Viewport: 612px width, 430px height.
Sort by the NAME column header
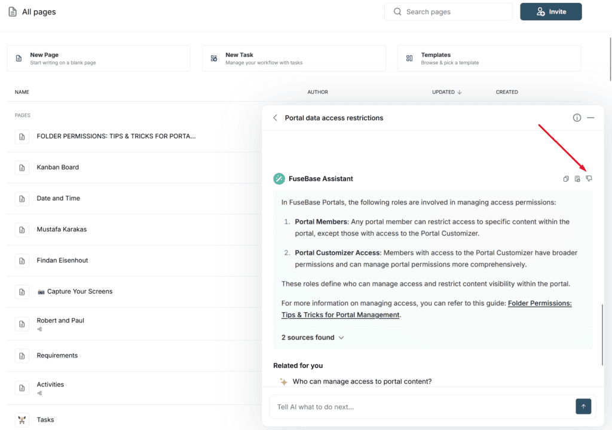[x=22, y=92]
